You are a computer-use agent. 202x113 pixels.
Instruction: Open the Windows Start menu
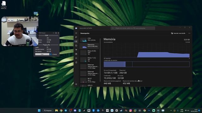[39, 110]
